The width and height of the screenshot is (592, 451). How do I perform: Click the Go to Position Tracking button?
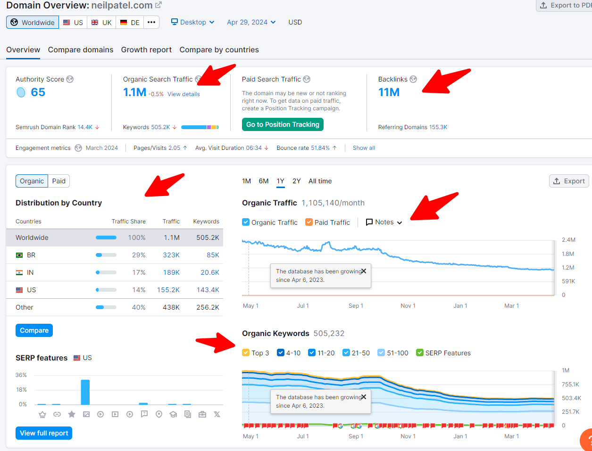click(x=282, y=124)
